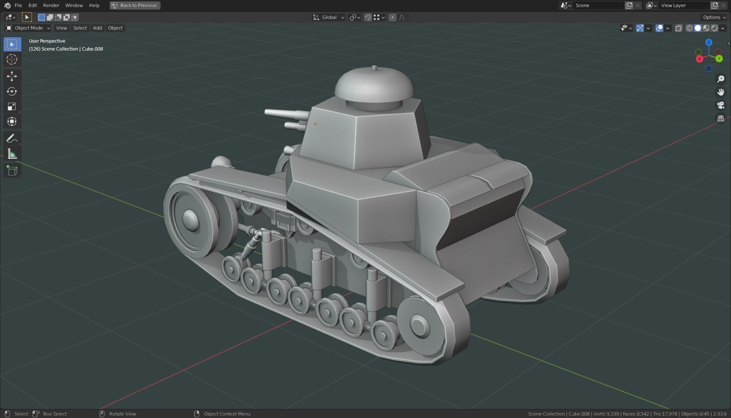Click the Y axis on navigation gizmo
731x418 pixels.
click(x=719, y=59)
